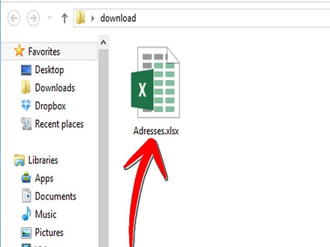330x247 pixels.
Task: Open the Apps library
Action: click(x=44, y=179)
